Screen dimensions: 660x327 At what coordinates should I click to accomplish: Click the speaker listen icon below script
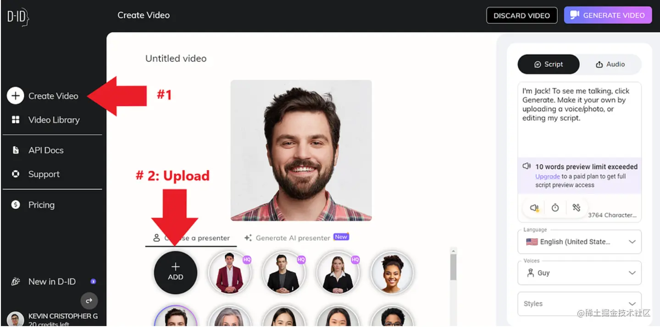[x=534, y=208]
